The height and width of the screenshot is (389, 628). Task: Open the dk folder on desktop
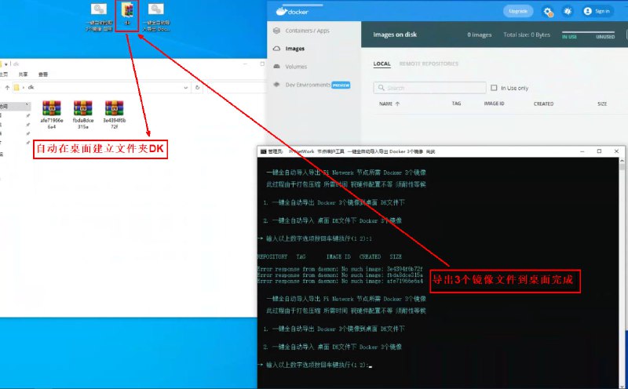pyautogui.click(x=127, y=12)
